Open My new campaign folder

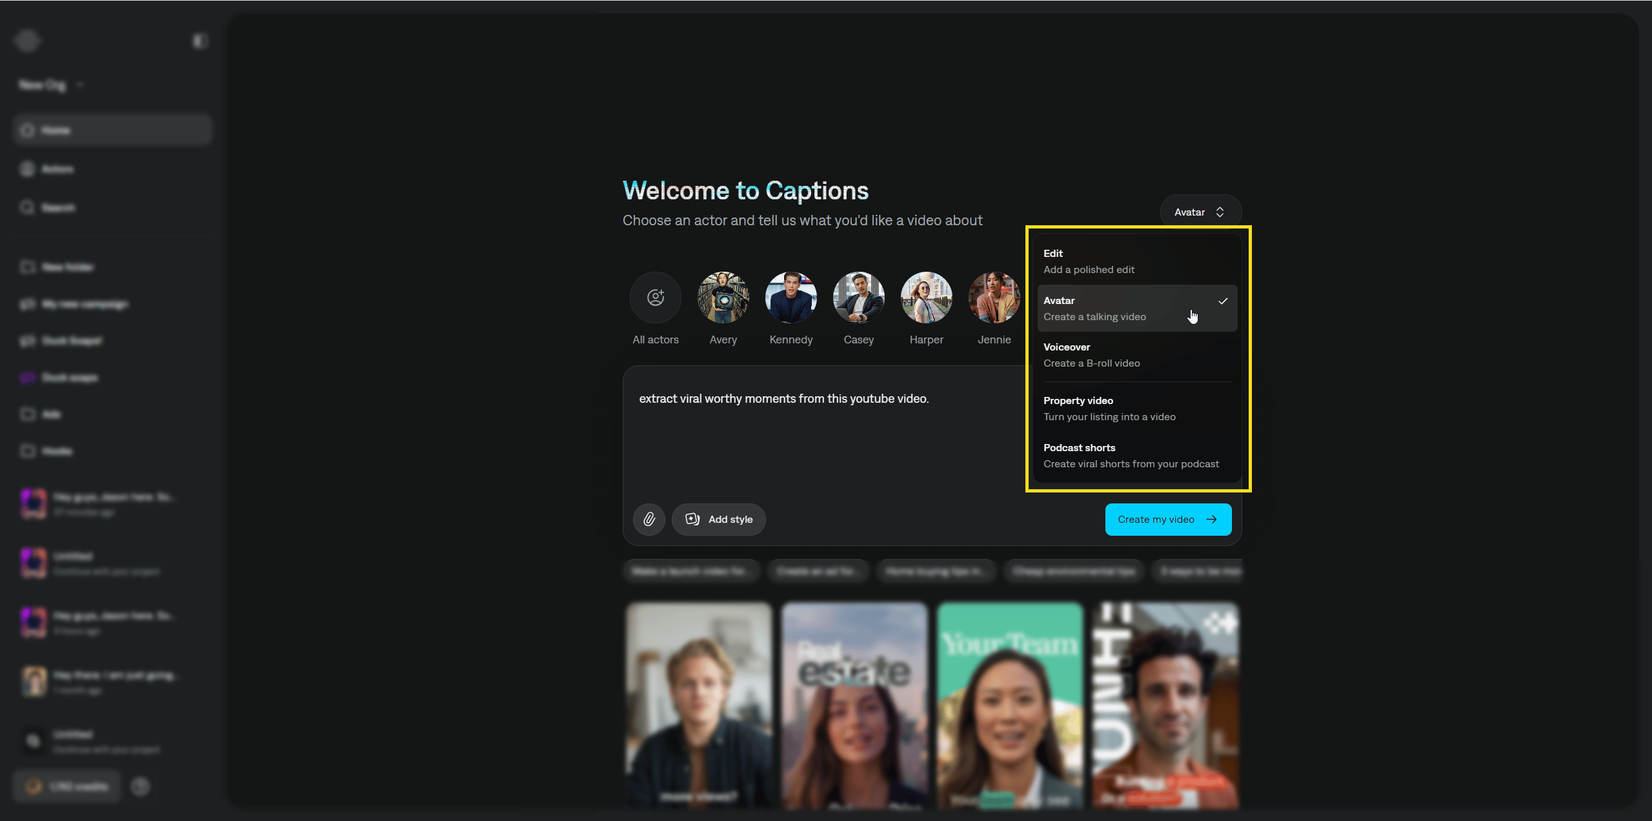(x=112, y=304)
